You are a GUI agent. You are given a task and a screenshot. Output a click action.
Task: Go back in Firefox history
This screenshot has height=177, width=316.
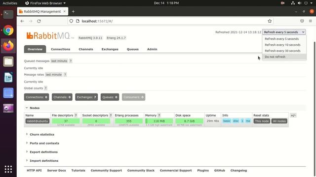point(22,21)
